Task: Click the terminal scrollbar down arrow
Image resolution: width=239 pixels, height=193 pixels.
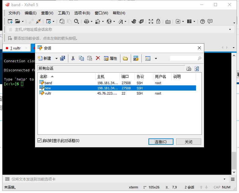Action: 234,172
